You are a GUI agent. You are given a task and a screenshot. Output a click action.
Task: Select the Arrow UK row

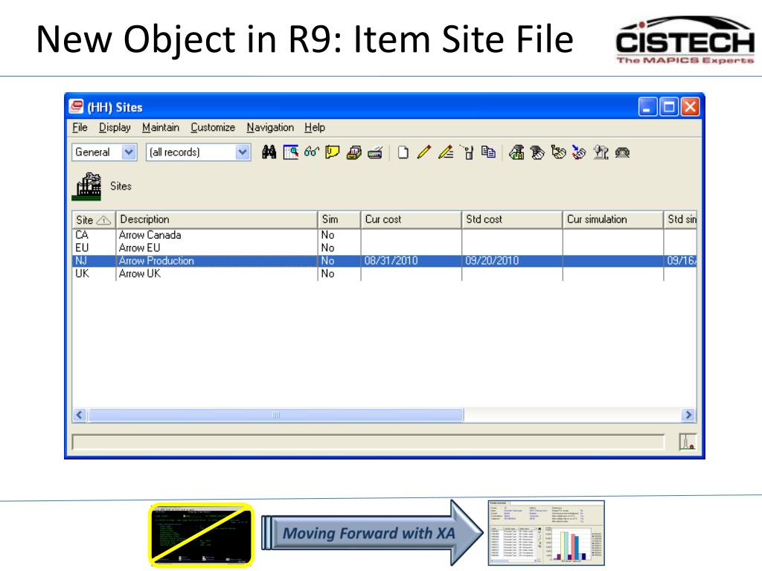[x=384, y=274]
